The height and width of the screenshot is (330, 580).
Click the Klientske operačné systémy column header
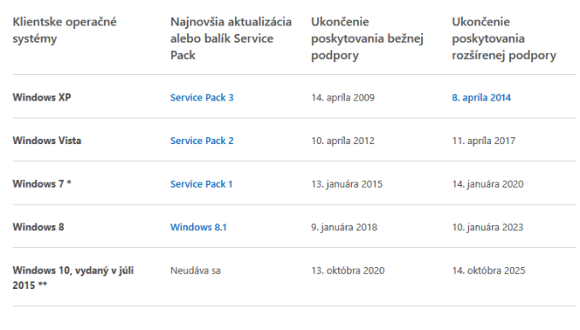(65, 30)
